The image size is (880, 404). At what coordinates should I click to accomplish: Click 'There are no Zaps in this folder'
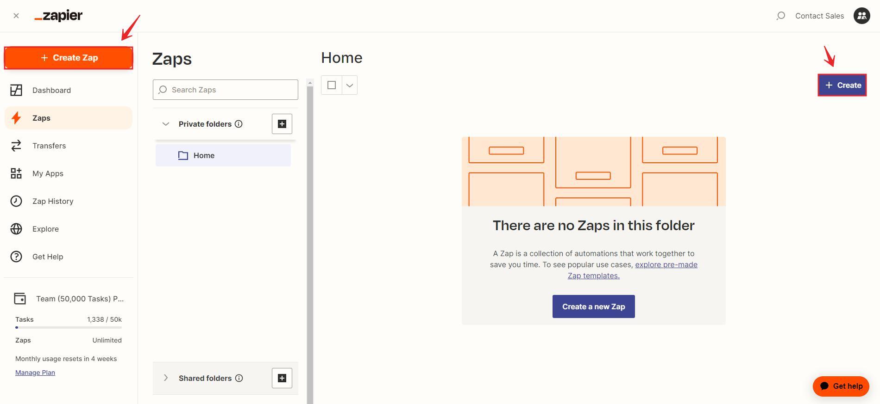point(594,226)
